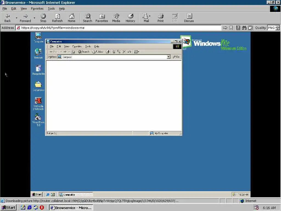Open the IE File menu

pos(5,9)
